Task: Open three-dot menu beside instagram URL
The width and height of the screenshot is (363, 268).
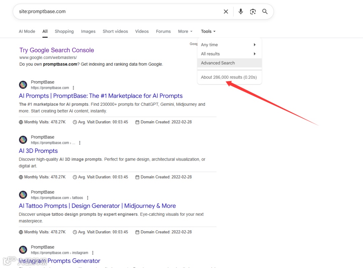Action: [x=93, y=253]
